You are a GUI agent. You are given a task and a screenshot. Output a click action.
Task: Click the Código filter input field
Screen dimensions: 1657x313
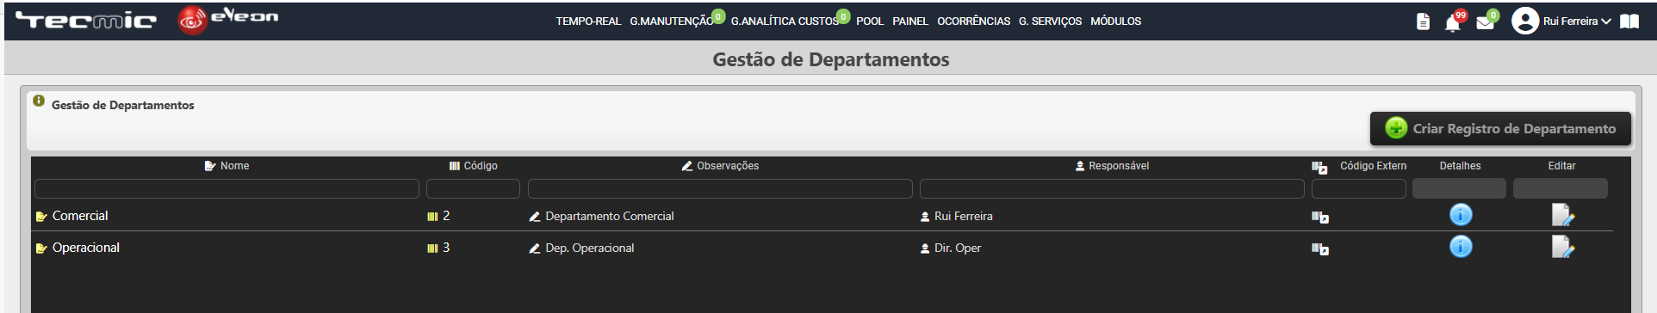[473, 188]
